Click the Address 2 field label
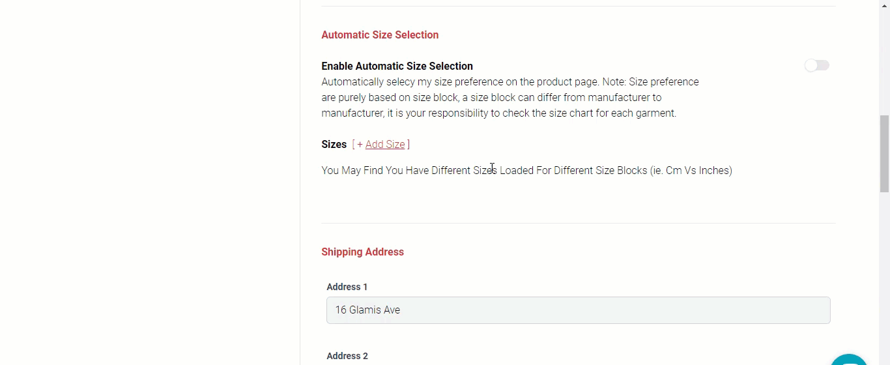890x365 pixels. 347,356
